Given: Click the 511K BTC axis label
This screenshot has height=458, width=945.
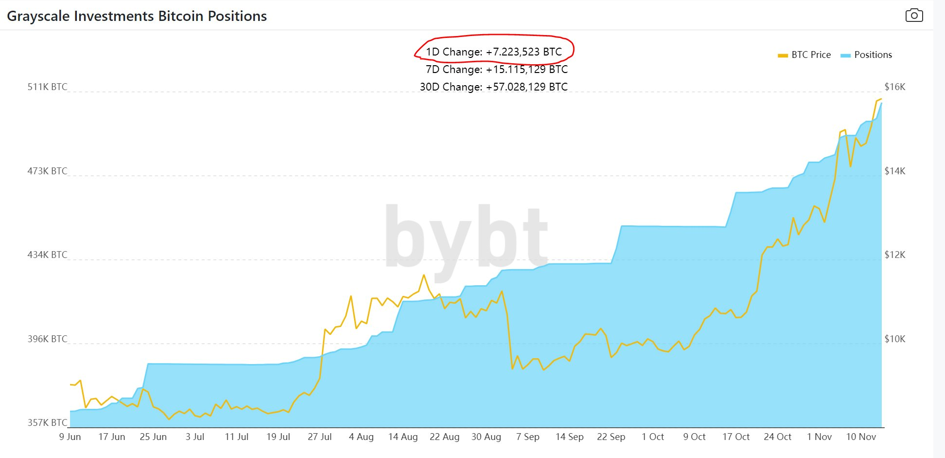Looking at the screenshot, I should [x=47, y=87].
